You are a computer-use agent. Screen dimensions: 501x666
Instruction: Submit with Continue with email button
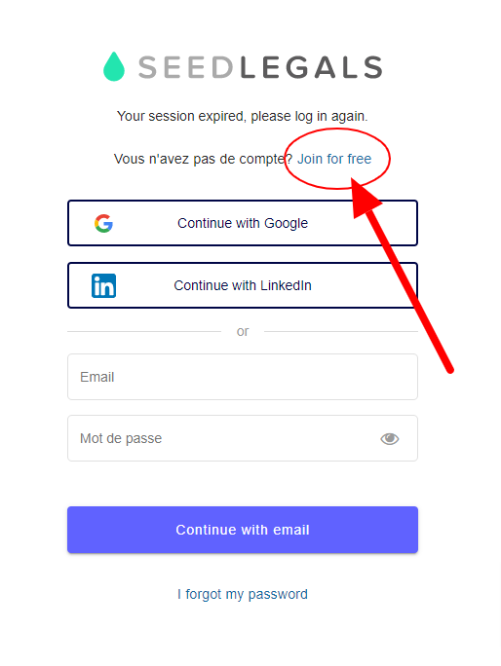pyautogui.click(x=243, y=530)
